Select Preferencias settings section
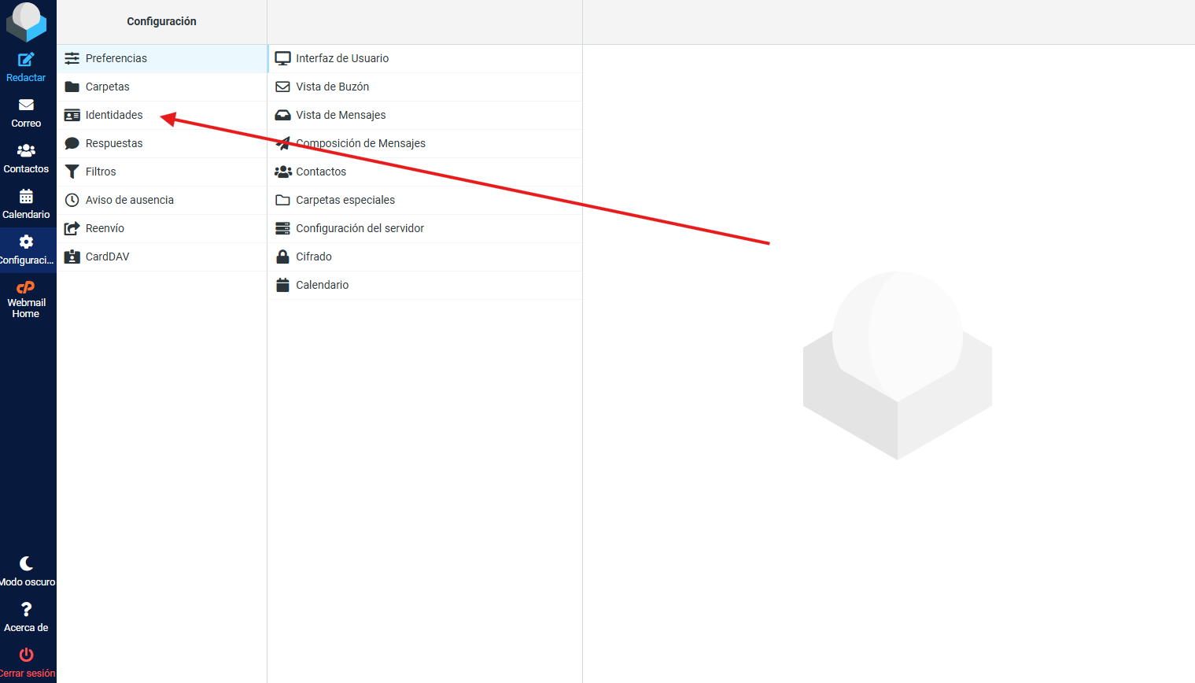Image resolution: width=1195 pixels, height=683 pixels. (116, 58)
